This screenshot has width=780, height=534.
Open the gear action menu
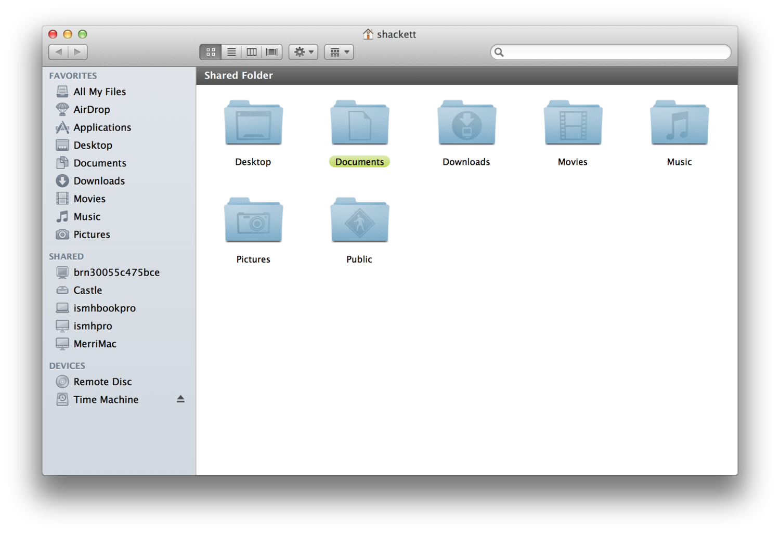[x=303, y=52]
